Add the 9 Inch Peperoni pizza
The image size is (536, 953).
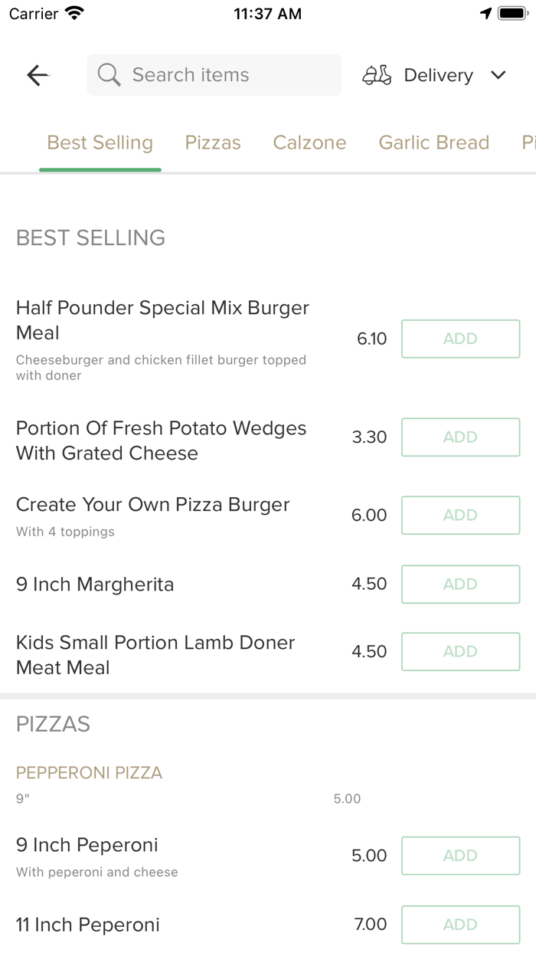(x=460, y=855)
